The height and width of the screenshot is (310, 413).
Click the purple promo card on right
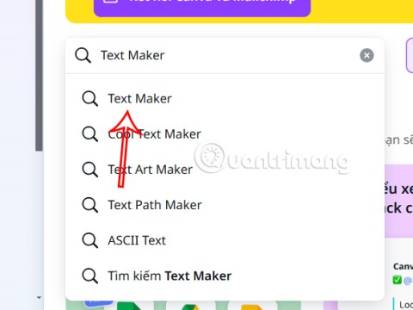(399, 201)
